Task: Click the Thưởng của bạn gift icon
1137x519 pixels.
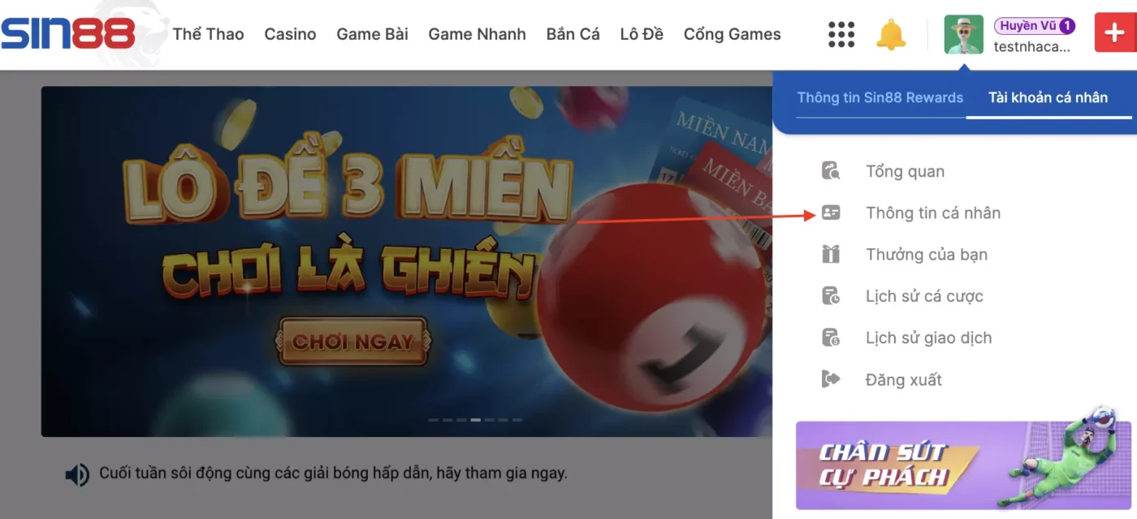Action: (831, 255)
